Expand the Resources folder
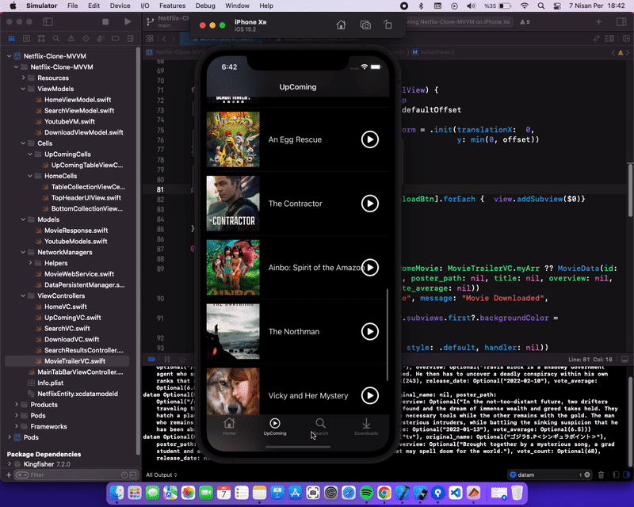634x507 pixels. pyautogui.click(x=23, y=78)
